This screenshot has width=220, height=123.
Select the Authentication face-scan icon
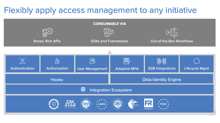click(x=22, y=61)
